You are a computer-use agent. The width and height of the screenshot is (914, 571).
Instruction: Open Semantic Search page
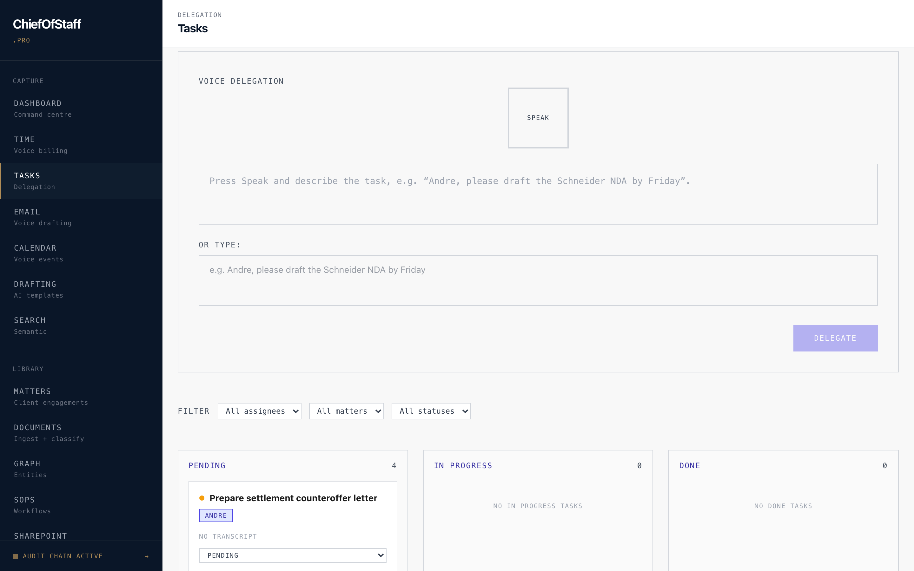coord(81,325)
